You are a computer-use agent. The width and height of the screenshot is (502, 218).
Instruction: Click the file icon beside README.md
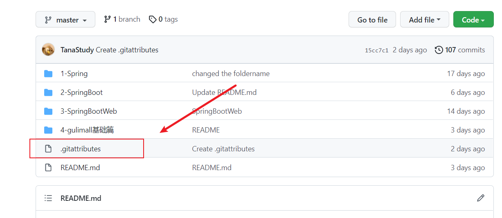point(48,168)
